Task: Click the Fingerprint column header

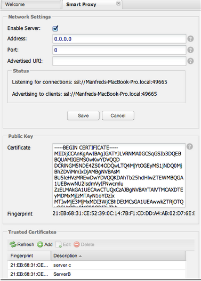Action: pos(29,256)
